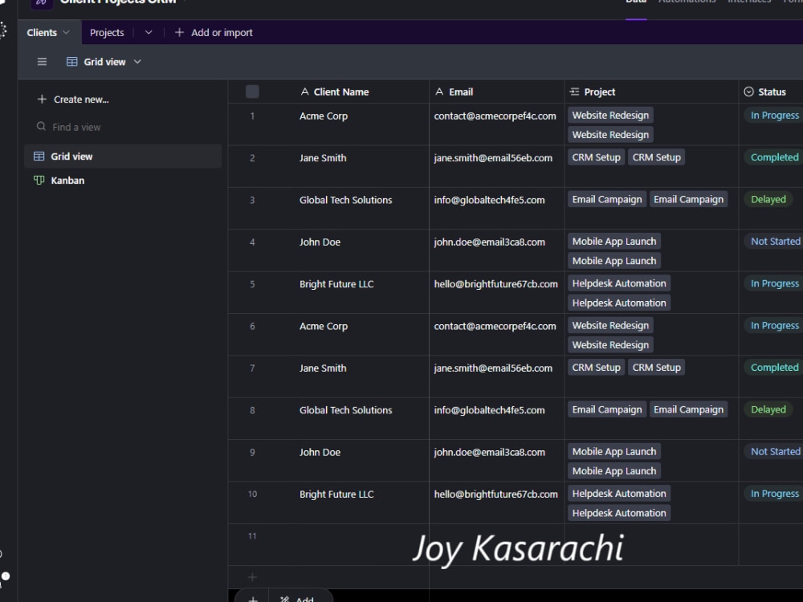
Task: Click the Delayed status pill in row 3
Action: tap(768, 199)
